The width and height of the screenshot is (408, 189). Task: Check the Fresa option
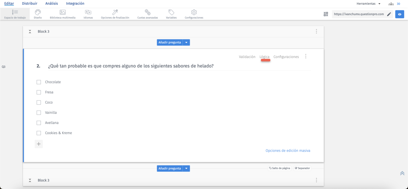[39, 92]
